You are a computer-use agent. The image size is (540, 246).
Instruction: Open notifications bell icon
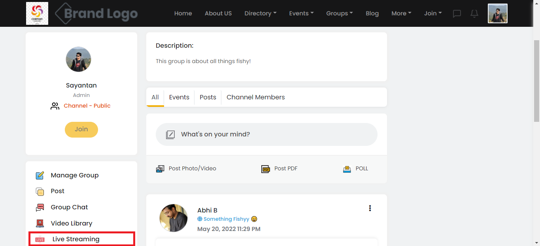click(x=474, y=14)
